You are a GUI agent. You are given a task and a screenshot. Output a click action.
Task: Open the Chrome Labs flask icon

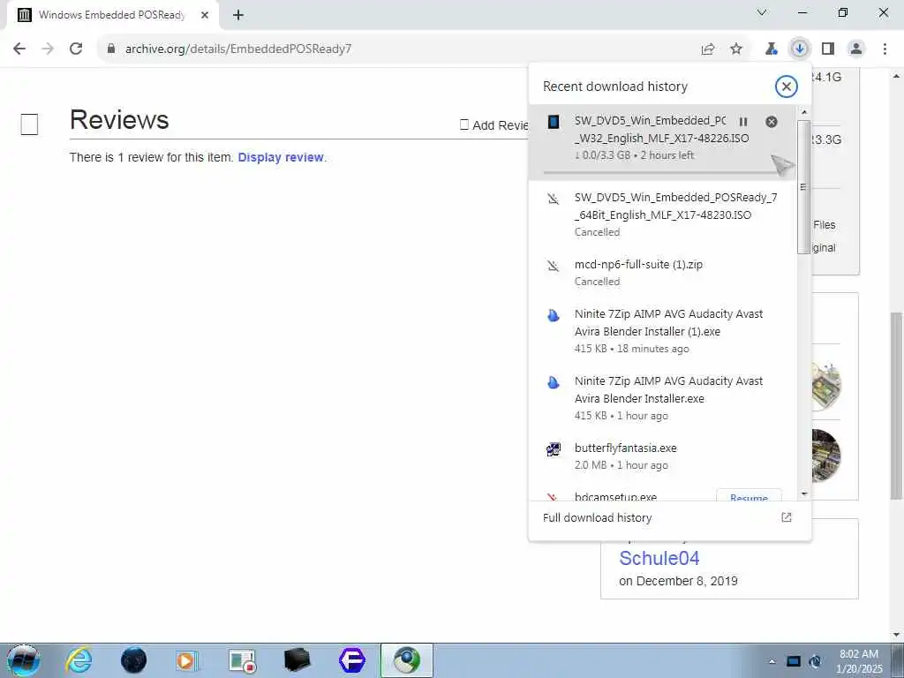pos(771,49)
